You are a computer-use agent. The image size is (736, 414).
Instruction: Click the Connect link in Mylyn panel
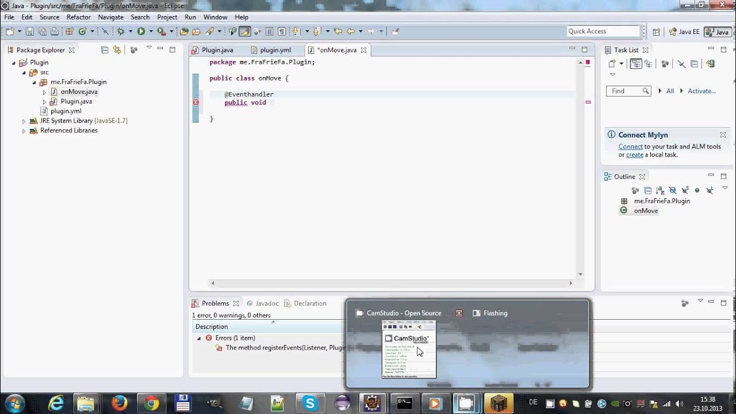631,147
